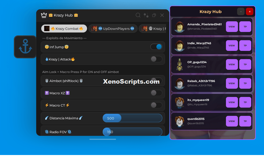
Task: Adjust the Radio FOV slider
Action: (133, 132)
